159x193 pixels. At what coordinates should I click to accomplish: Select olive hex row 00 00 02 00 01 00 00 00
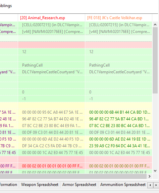point(118,166)
